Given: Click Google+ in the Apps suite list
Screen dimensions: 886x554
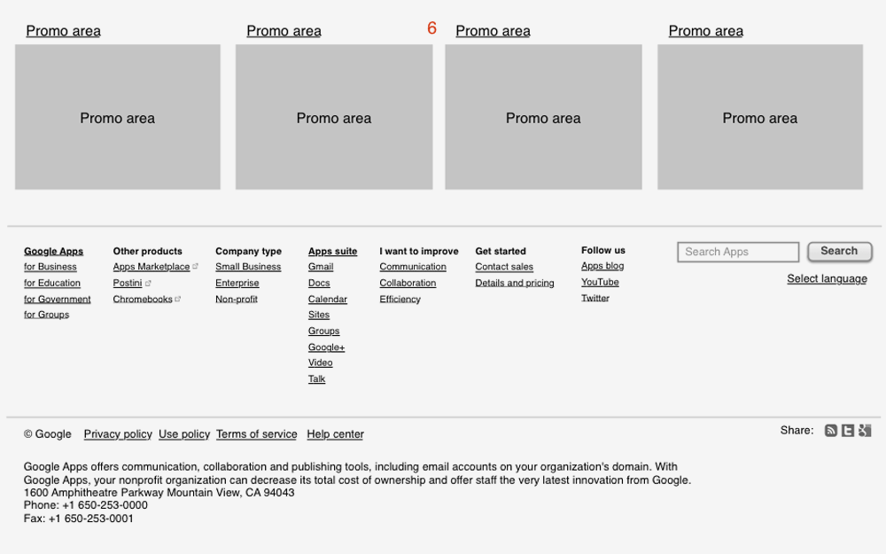Looking at the screenshot, I should tap(326, 347).
